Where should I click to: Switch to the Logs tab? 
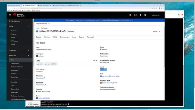pyautogui.click(x=74, y=37)
